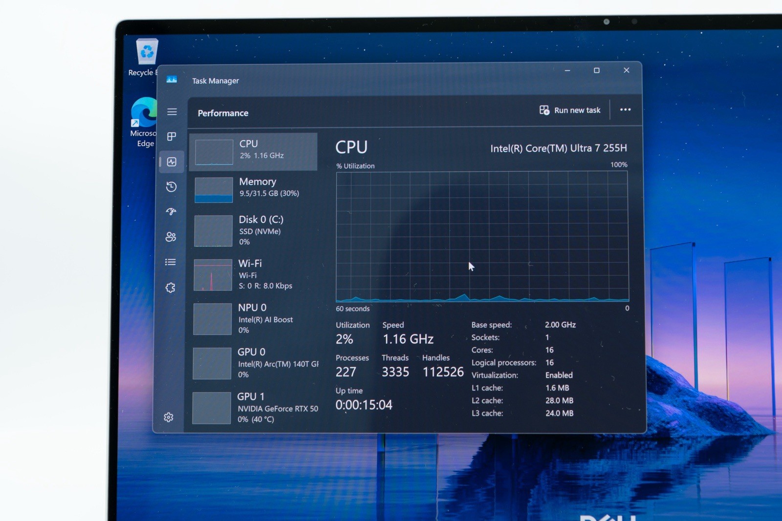Viewport: 782px width, 521px height.
Task: Select GPU 1 NVIDIA GeForce entry
Action: pyautogui.click(x=253, y=407)
